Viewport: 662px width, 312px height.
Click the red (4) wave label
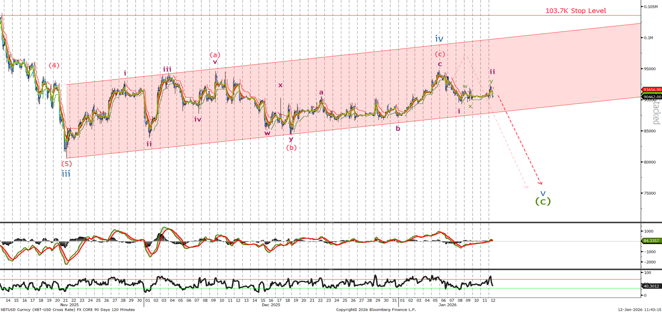54,66
